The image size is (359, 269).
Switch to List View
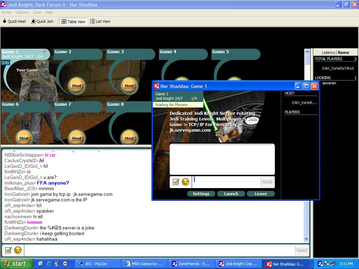coord(100,21)
